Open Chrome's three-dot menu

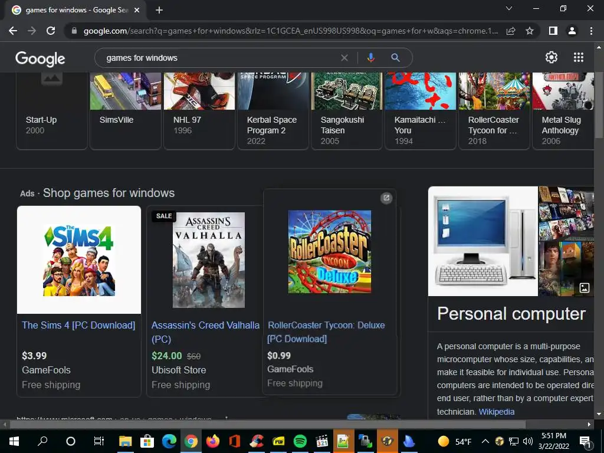pos(591,31)
